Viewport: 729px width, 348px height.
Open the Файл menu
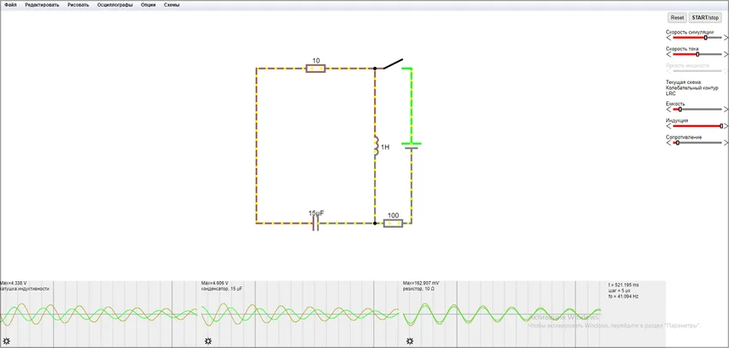pyautogui.click(x=10, y=5)
